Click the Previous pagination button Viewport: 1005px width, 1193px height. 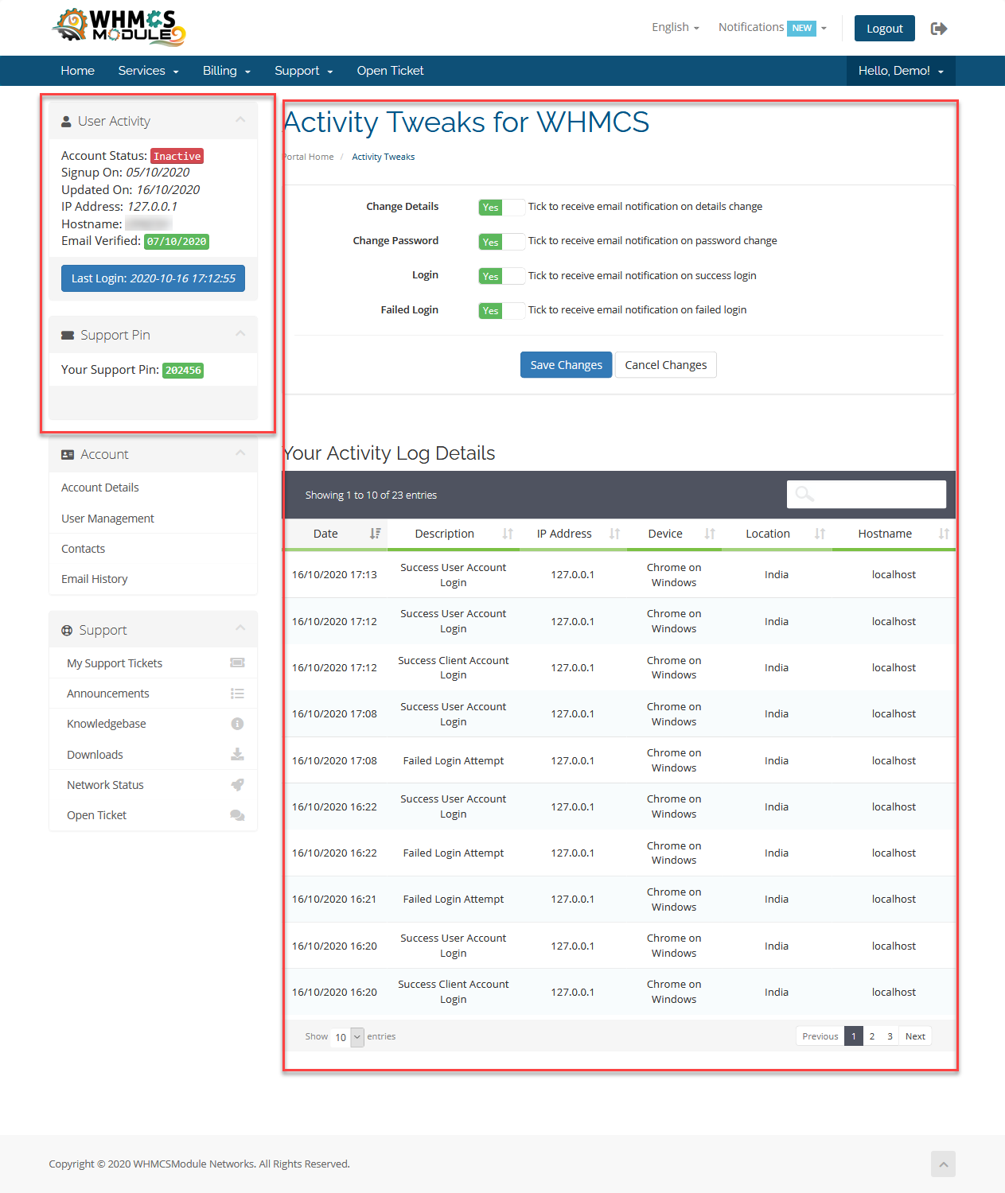click(x=820, y=1036)
